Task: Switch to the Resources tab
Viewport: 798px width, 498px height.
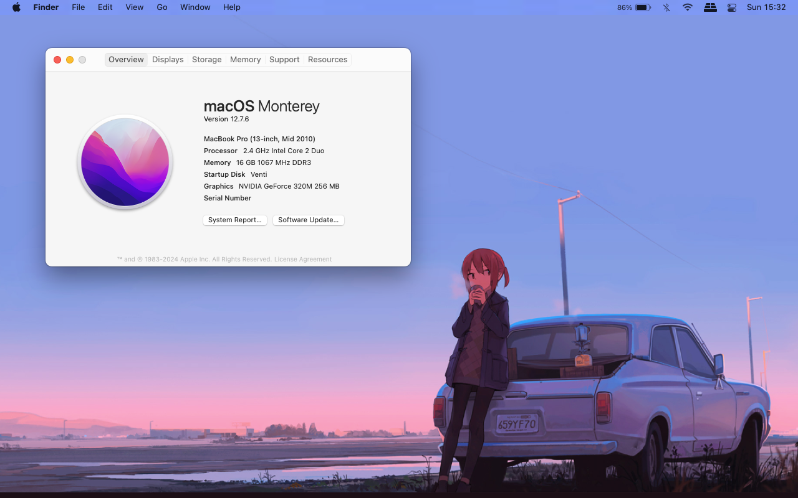Action: [328, 60]
